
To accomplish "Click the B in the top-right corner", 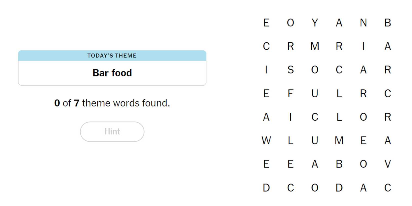I will (x=388, y=23).
